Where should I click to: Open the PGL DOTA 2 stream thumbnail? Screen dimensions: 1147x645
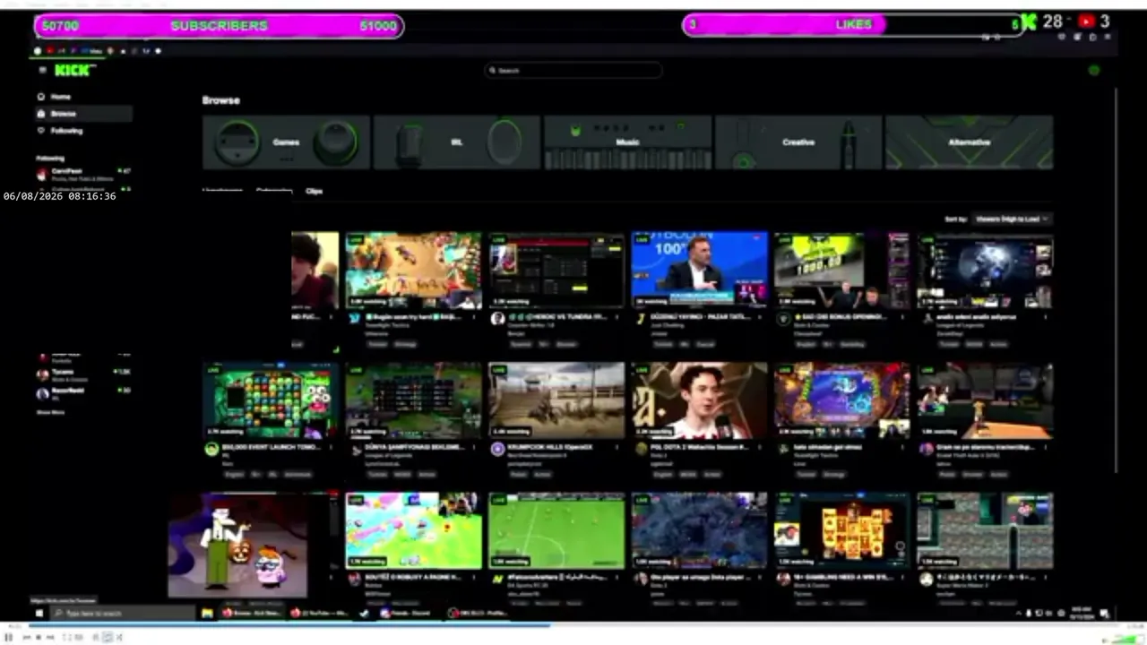[x=700, y=400]
